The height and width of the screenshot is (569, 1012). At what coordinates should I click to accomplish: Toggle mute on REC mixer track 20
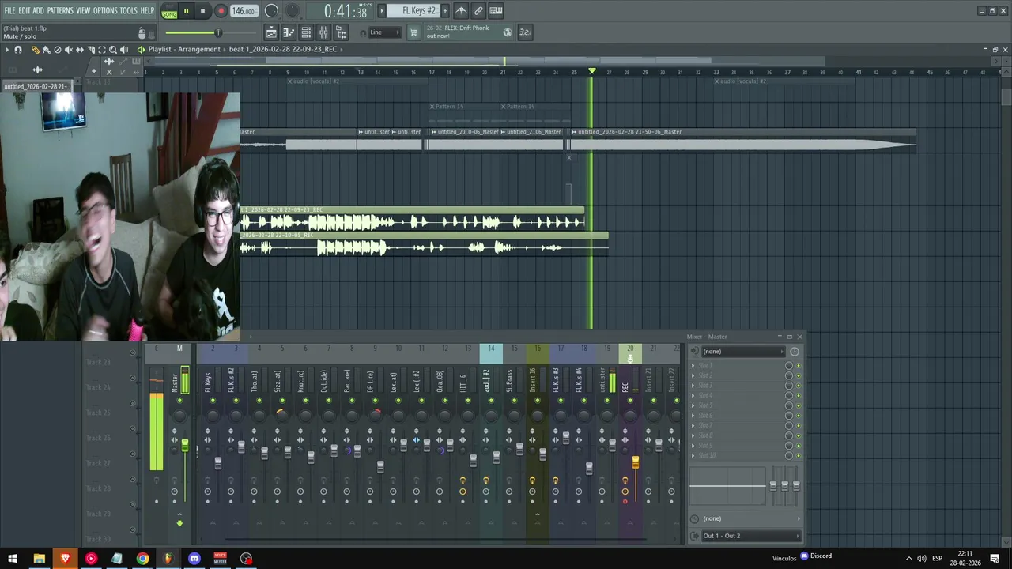630,401
